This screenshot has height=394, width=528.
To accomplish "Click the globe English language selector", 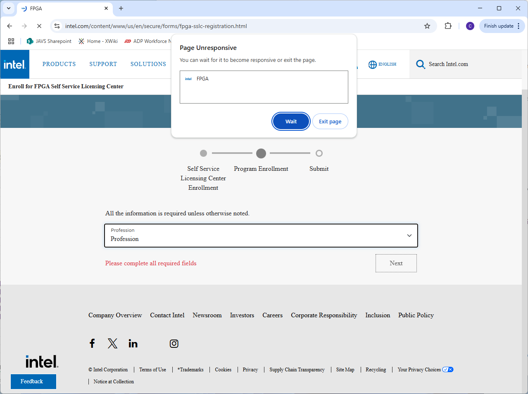I will (x=382, y=64).
